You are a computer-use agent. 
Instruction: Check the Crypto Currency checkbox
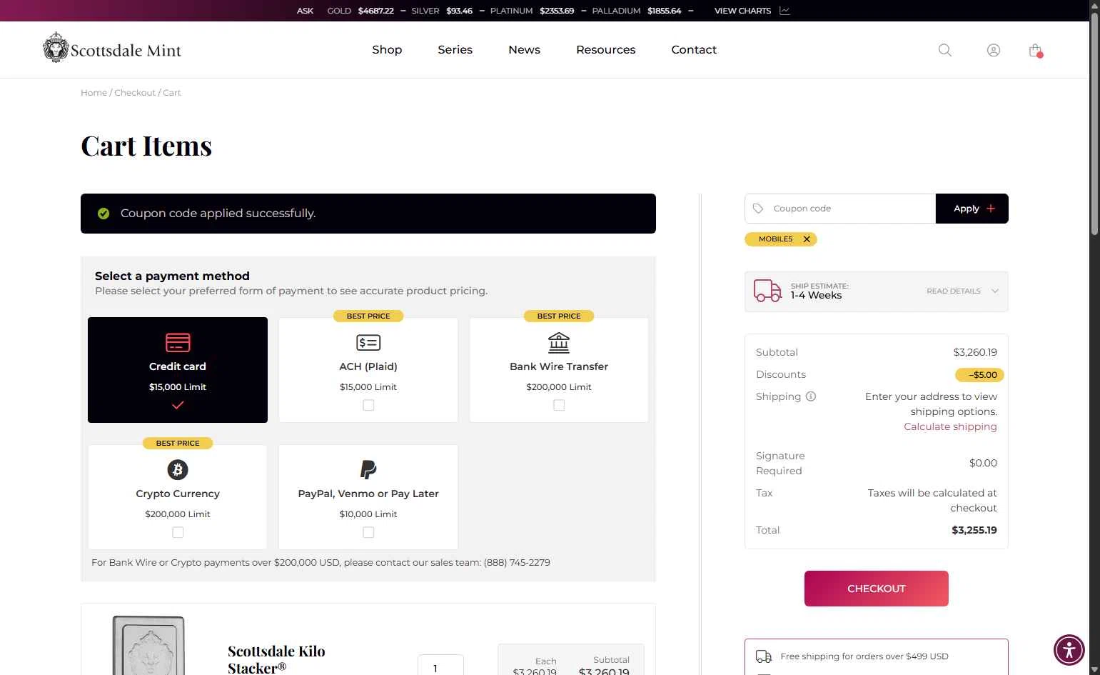coord(178,532)
